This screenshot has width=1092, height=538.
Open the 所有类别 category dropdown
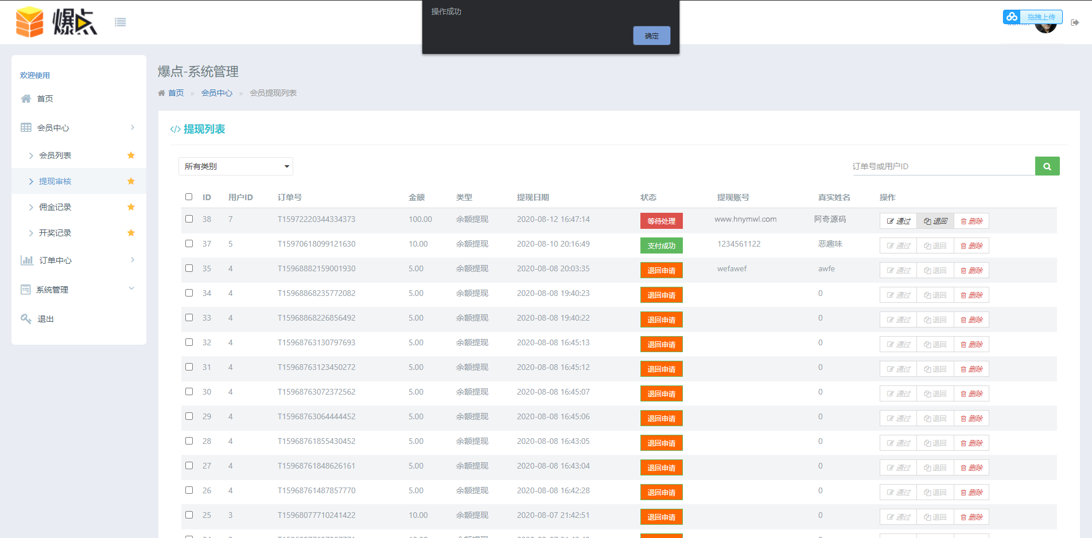click(x=235, y=166)
